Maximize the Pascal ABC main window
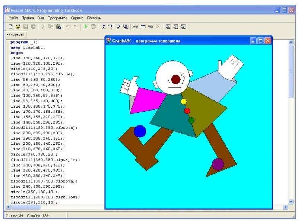Image resolution: width=298 pixels, height=224 pixels. tap(284, 10)
